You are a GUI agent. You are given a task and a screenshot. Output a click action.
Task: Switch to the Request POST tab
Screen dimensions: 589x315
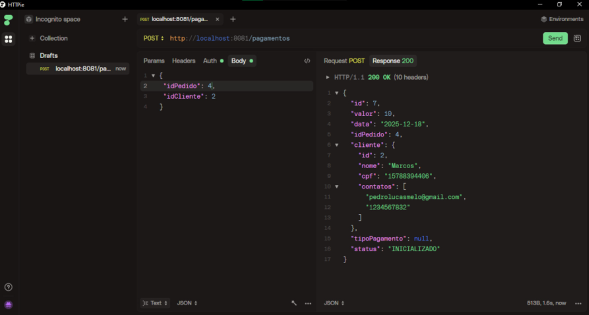tap(344, 61)
